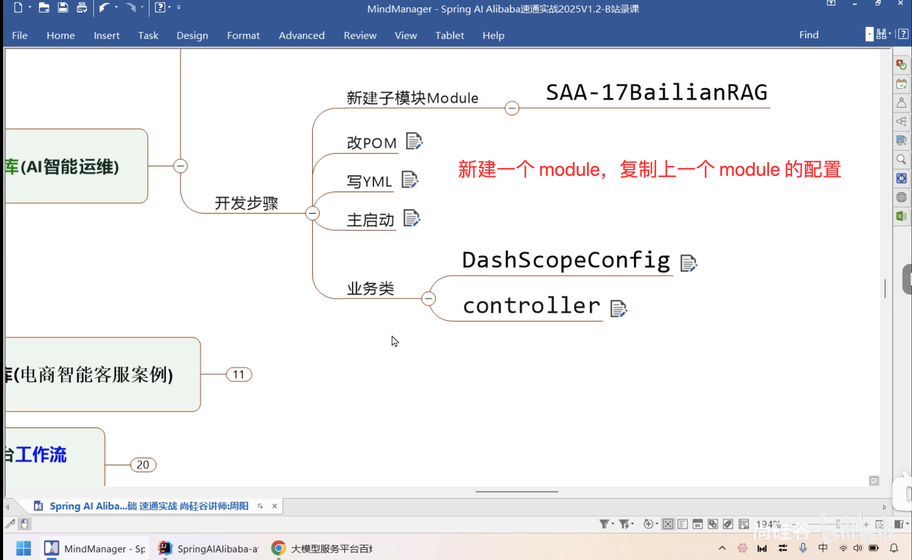This screenshot has height=560, width=912.
Task: Open the Excel pane icon in right sidebar
Action: point(901,216)
